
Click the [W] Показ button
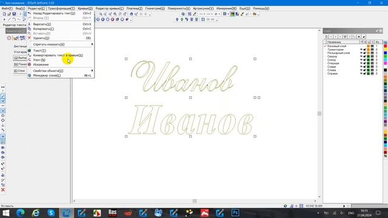tap(20, 64)
